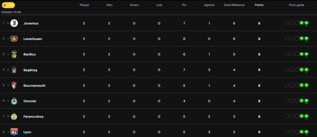Click the Played column header
The image size is (317, 137).
tap(84, 5)
